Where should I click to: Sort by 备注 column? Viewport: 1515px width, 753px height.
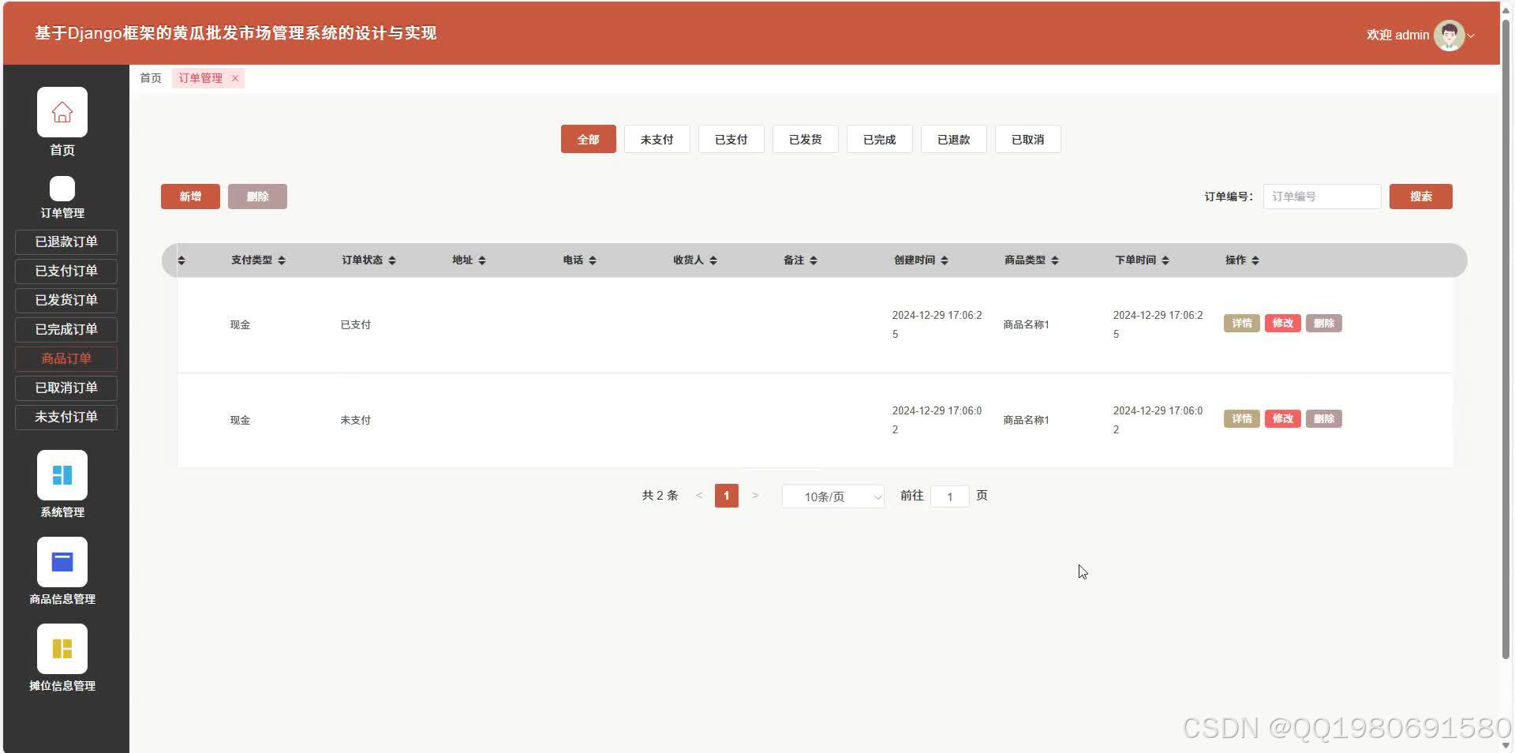[x=814, y=260]
